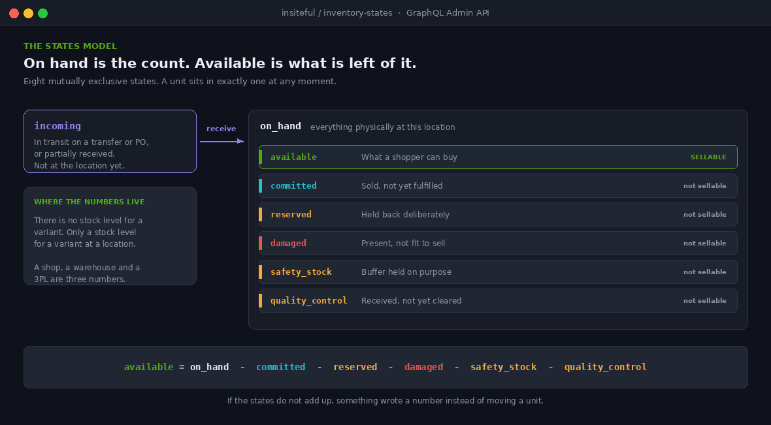This screenshot has width=771, height=425.
Task: Click 'Sold, not yet fulfilled' description
Action: click(x=402, y=185)
